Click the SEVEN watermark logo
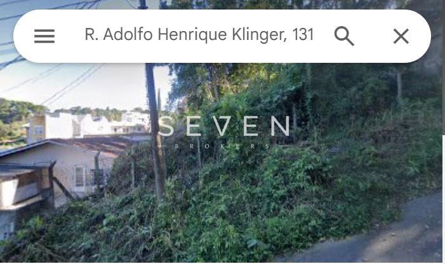 point(223,126)
